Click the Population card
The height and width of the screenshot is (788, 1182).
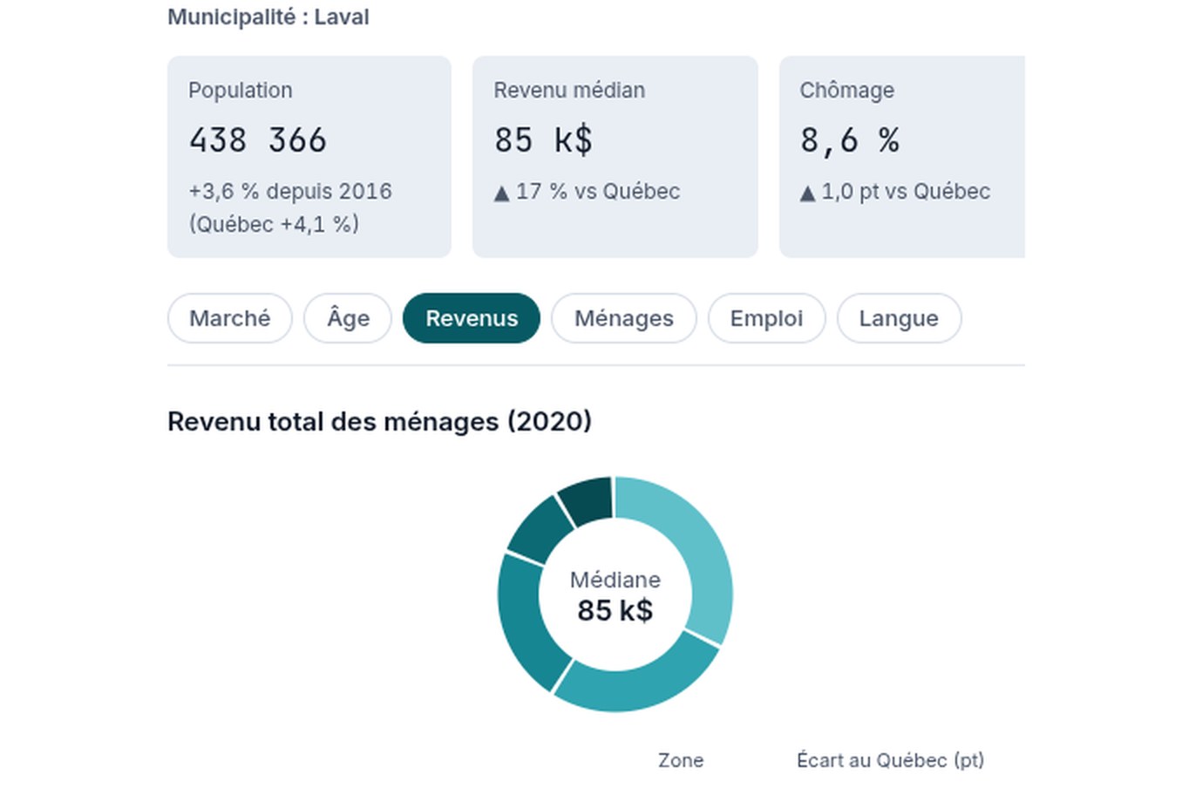point(309,157)
